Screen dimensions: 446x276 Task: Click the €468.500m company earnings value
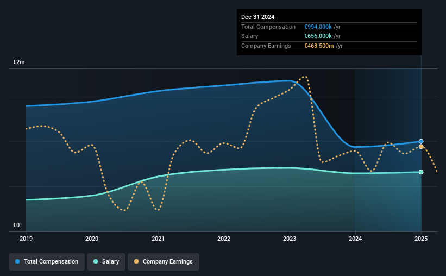[319, 46]
